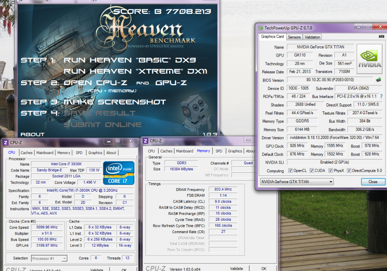Minimize the left CPU-Z window

point(109,141)
